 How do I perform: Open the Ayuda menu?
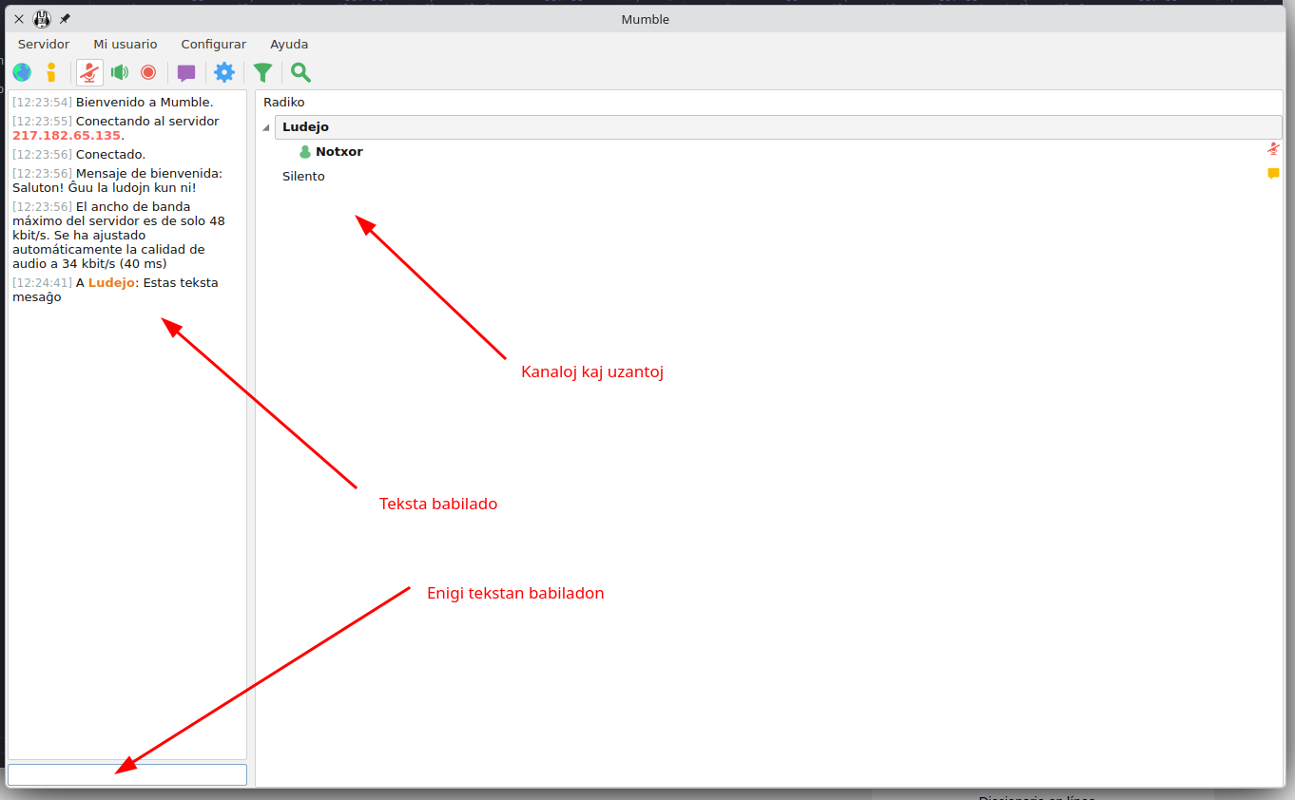coord(289,45)
